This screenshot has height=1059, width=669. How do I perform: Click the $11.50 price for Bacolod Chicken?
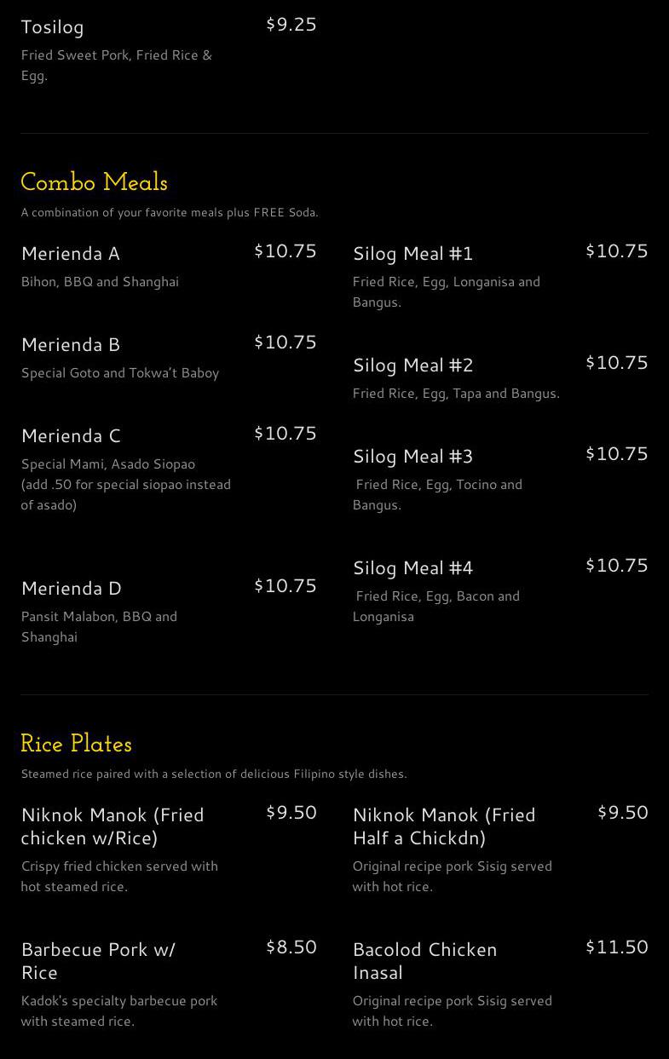click(x=616, y=947)
